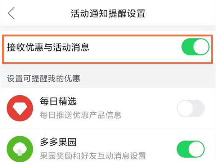216x162 pixels.
Task: Click the 活动通知提醒设置 page title
Action: click(108, 14)
